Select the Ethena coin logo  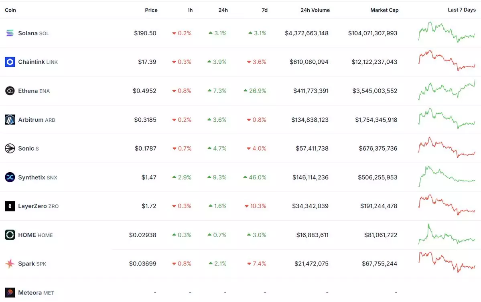(10, 91)
